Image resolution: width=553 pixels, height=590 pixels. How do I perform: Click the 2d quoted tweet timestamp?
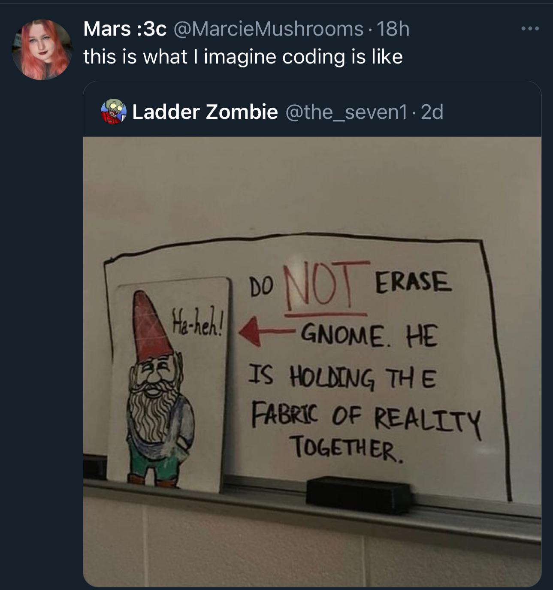pos(432,112)
